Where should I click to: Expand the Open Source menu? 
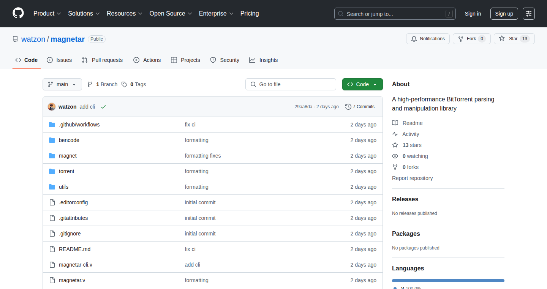coord(171,13)
